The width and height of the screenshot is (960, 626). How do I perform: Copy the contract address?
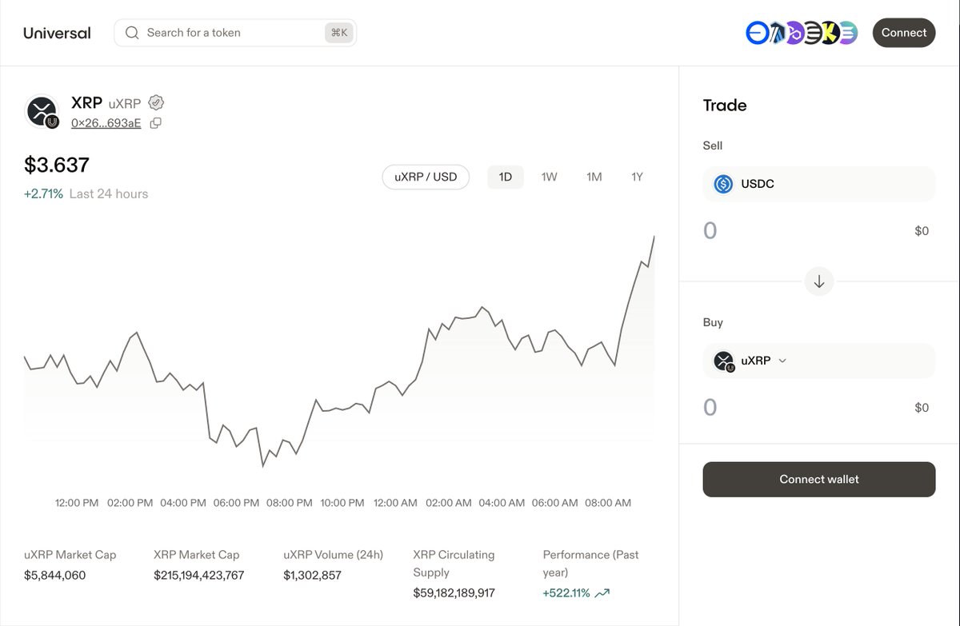pyautogui.click(x=156, y=122)
